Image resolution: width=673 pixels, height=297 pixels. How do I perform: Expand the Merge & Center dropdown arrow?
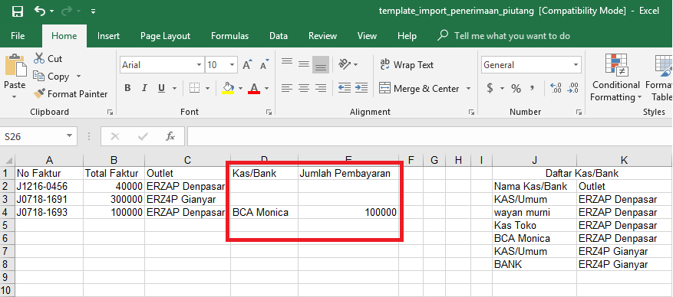coord(468,89)
